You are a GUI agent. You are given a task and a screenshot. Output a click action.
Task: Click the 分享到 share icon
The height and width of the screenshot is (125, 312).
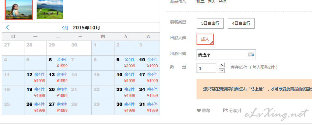point(226,110)
